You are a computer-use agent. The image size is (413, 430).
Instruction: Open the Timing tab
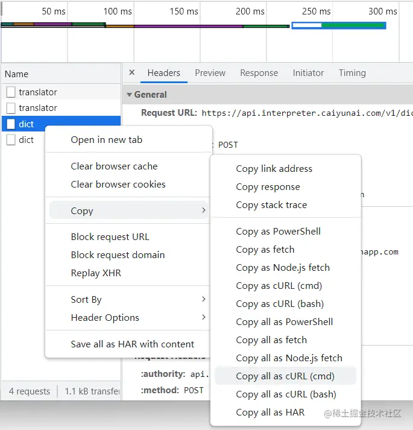(x=352, y=73)
